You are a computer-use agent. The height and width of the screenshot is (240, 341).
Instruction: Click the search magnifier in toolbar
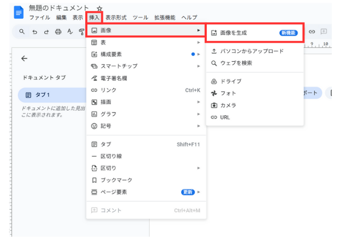pos(22,31)
